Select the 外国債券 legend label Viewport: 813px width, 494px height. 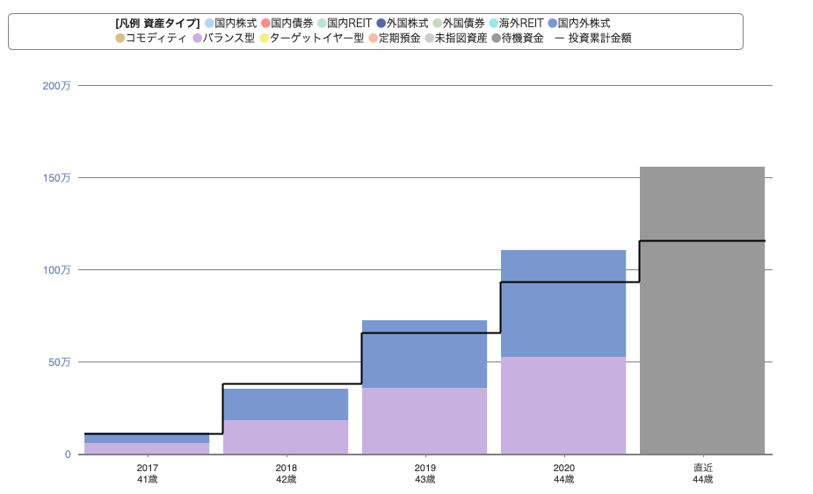[463, 24]
